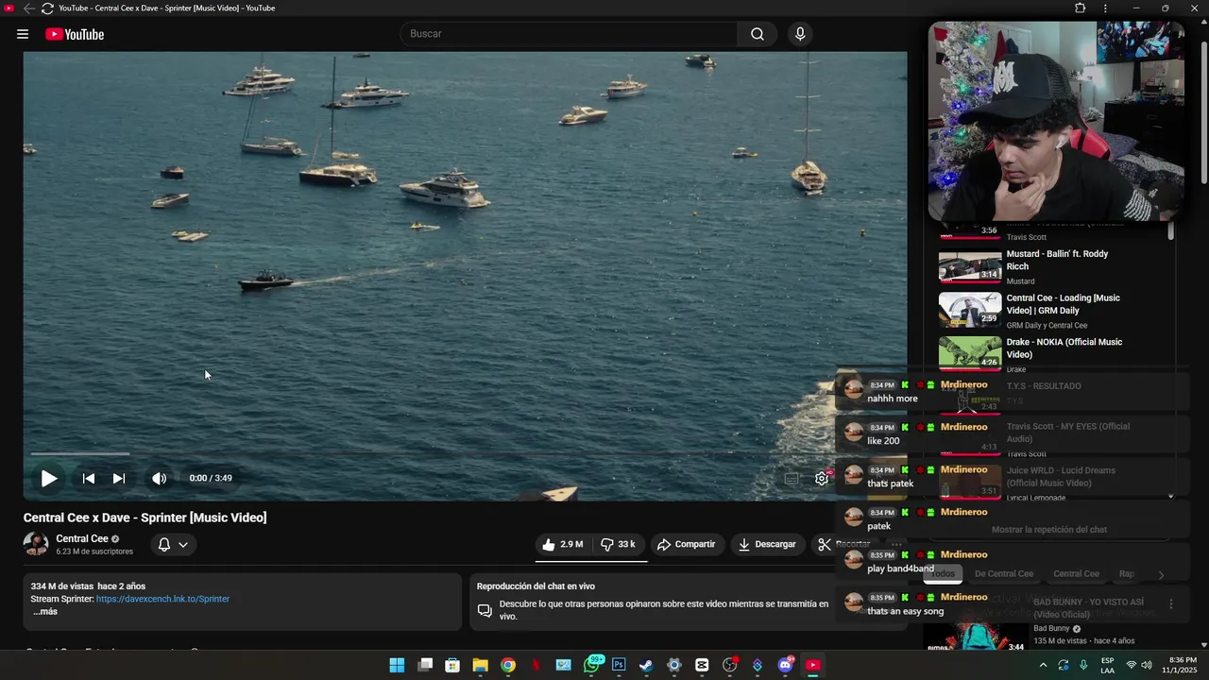Open File Explorer from the taskbar
Image resolution: width=1209 pixels, height=680 pixels.
pyautogui.click(x=480, y=665)
